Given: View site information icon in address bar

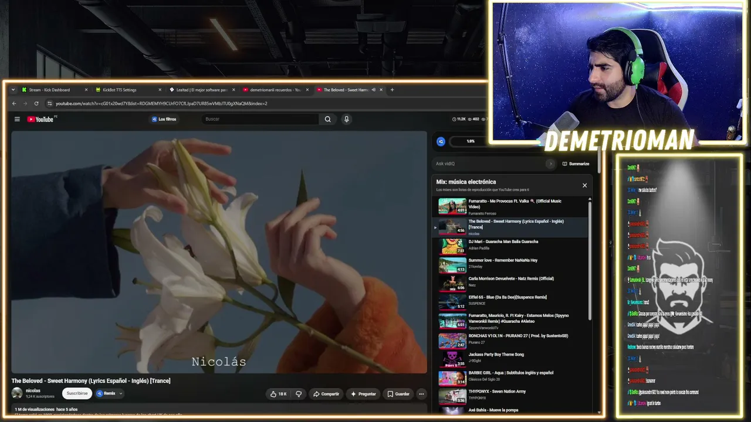Looking at the screenshot, I should coord(50,103).
